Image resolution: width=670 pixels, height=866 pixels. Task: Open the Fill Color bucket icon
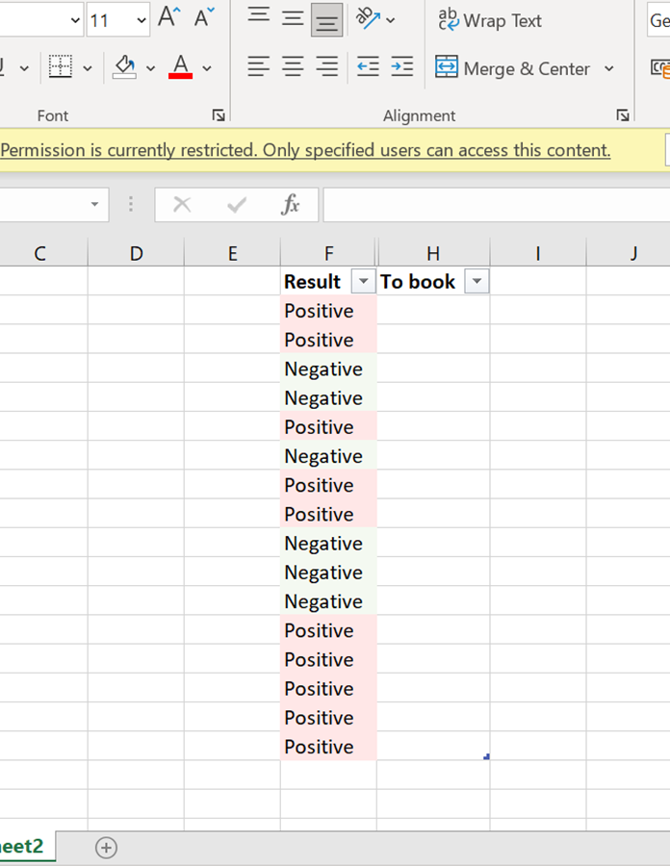point(123,67)
